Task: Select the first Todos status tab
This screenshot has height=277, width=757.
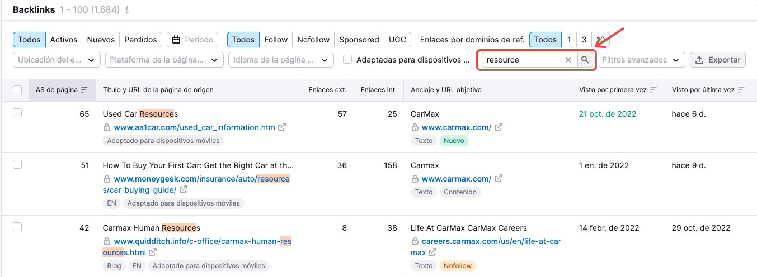Action: tap(29, 40)
